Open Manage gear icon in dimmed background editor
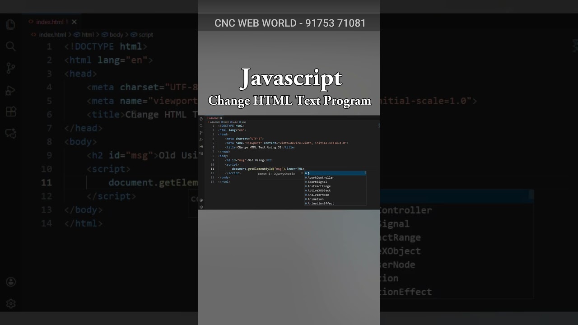578x325 pixels. (x=11, y=304)
